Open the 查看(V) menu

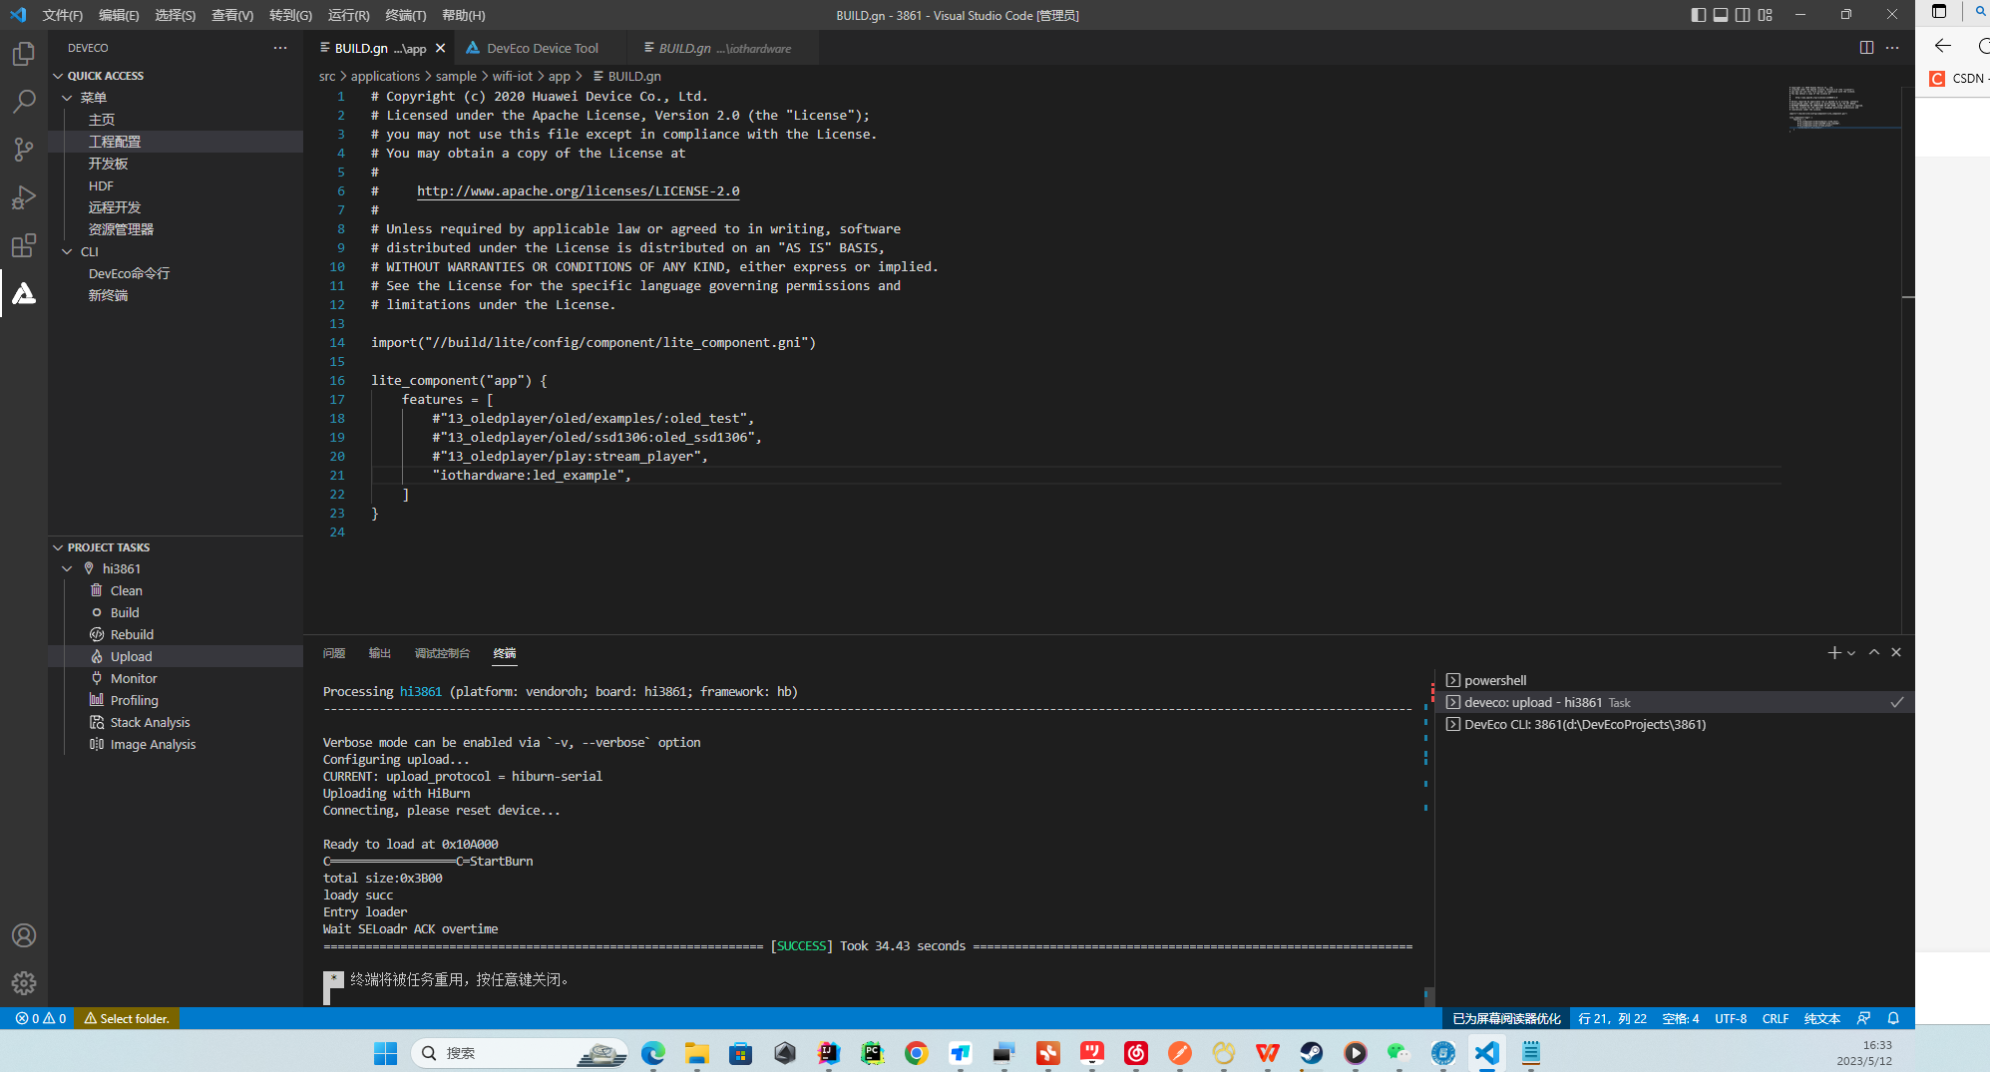tap(232, 15)
